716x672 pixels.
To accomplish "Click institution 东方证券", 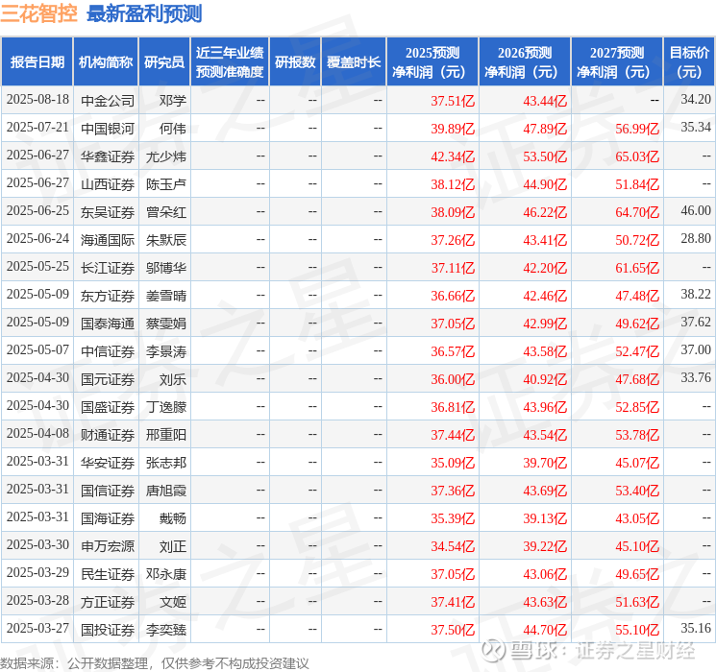I will coord(108,296).
